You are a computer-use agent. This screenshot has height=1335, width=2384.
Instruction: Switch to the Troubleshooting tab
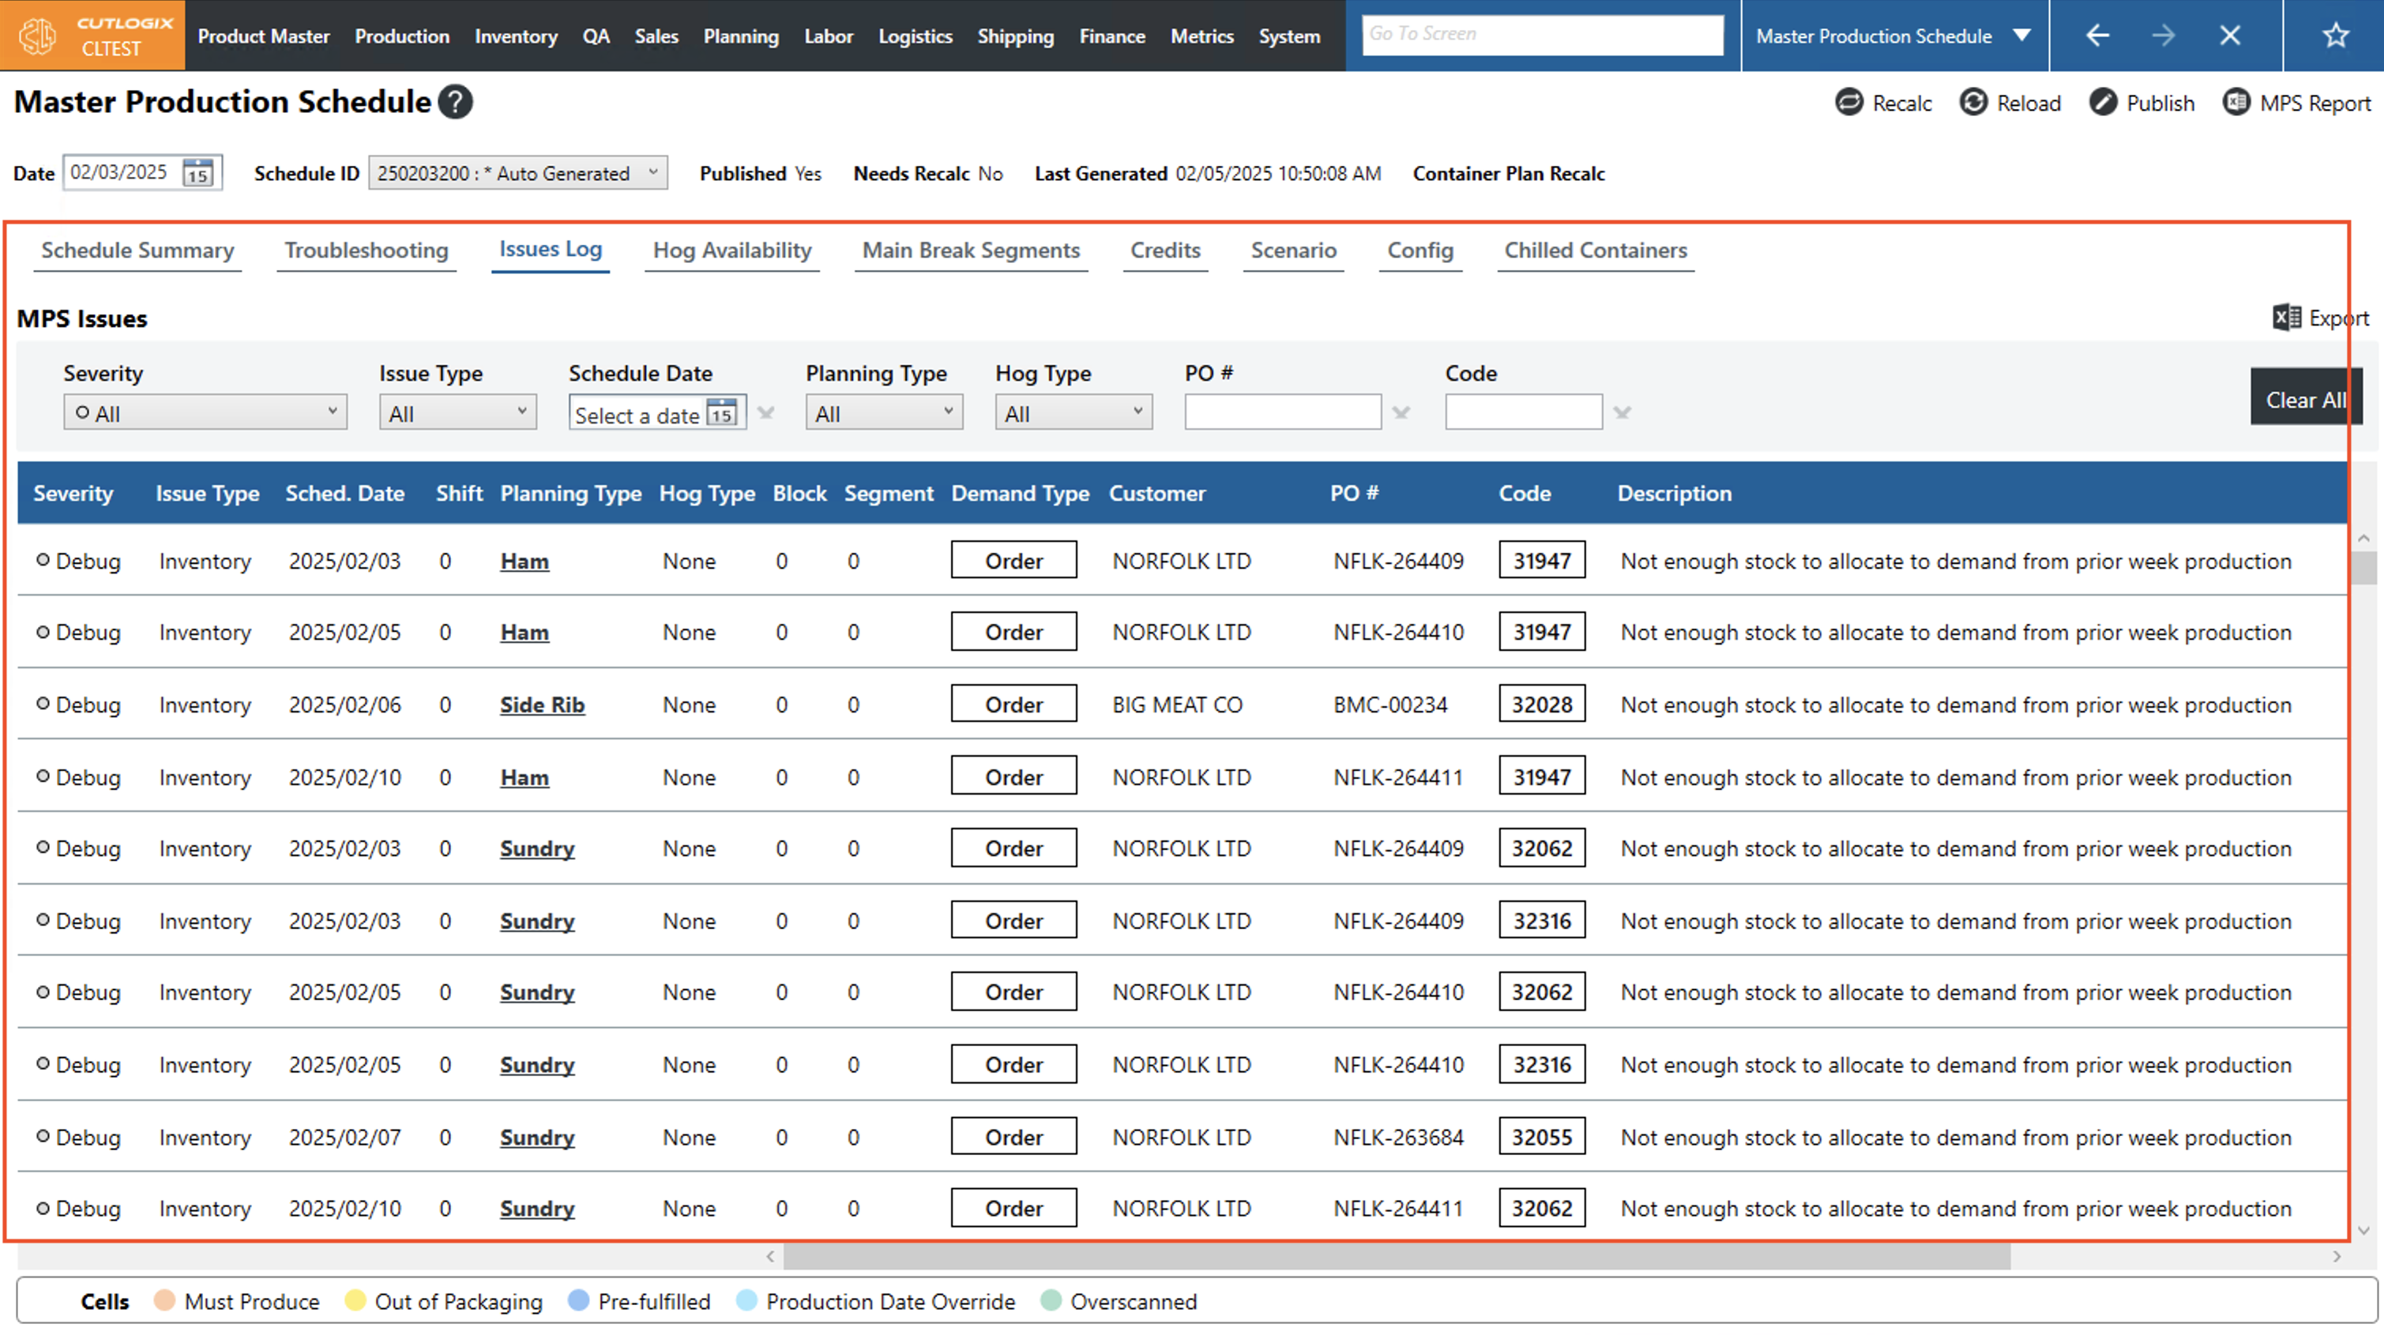coord(366,251)
